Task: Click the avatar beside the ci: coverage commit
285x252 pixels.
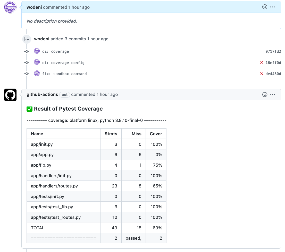Action: point(37,51)
